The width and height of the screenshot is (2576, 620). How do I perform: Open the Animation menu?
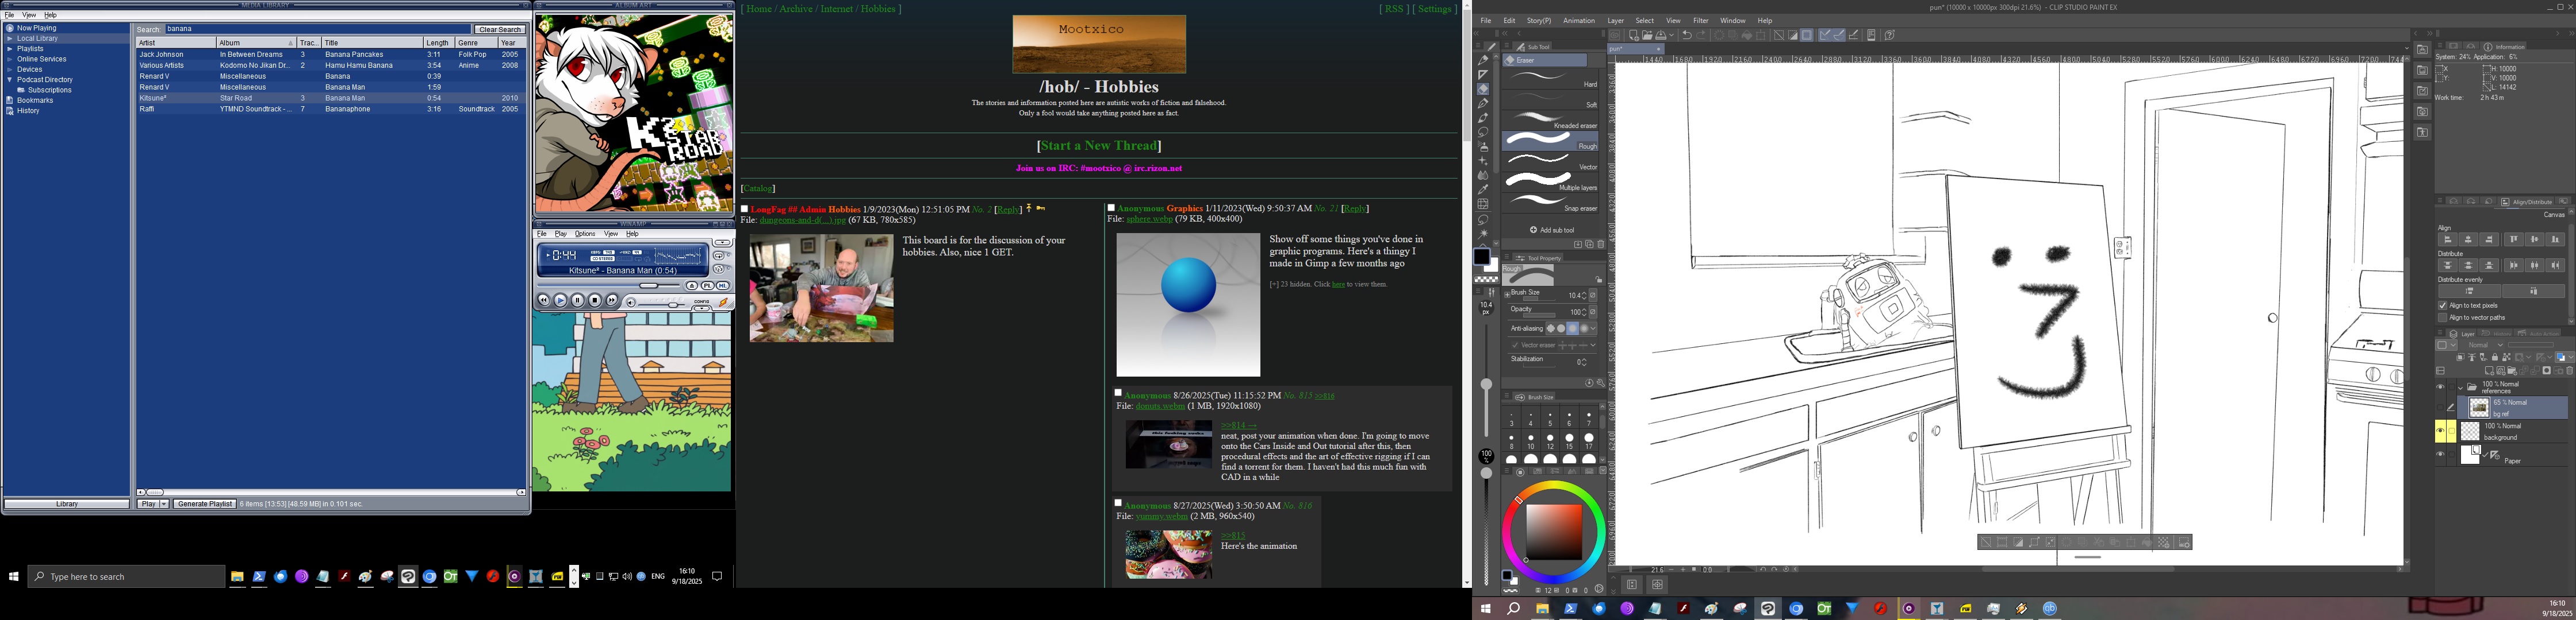1579,20
